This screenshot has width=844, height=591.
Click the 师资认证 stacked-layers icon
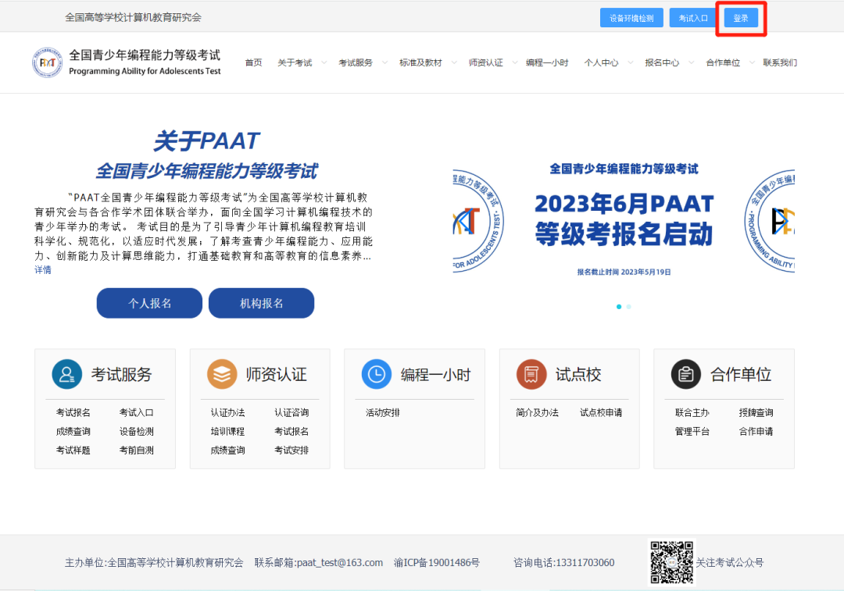tap(221, 374)
